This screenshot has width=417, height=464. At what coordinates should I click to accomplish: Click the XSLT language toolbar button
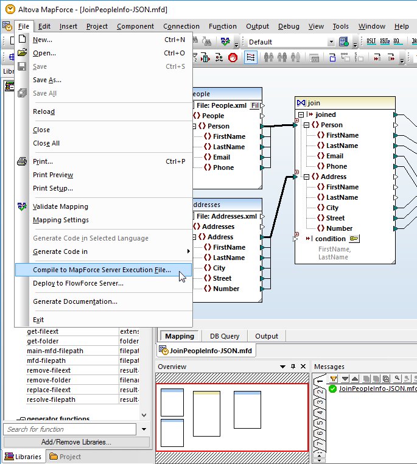point(371,42)
